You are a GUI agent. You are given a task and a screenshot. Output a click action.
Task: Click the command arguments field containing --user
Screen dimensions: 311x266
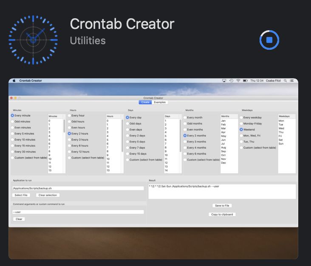[78, 212]
